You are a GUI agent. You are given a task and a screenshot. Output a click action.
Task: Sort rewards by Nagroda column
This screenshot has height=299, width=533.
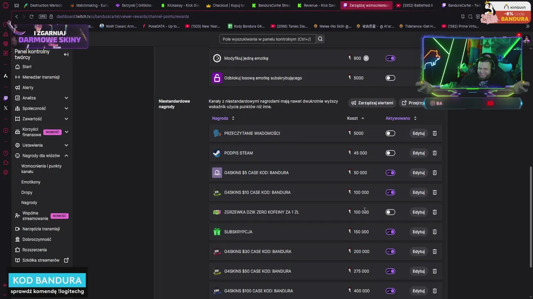[223, 118]
